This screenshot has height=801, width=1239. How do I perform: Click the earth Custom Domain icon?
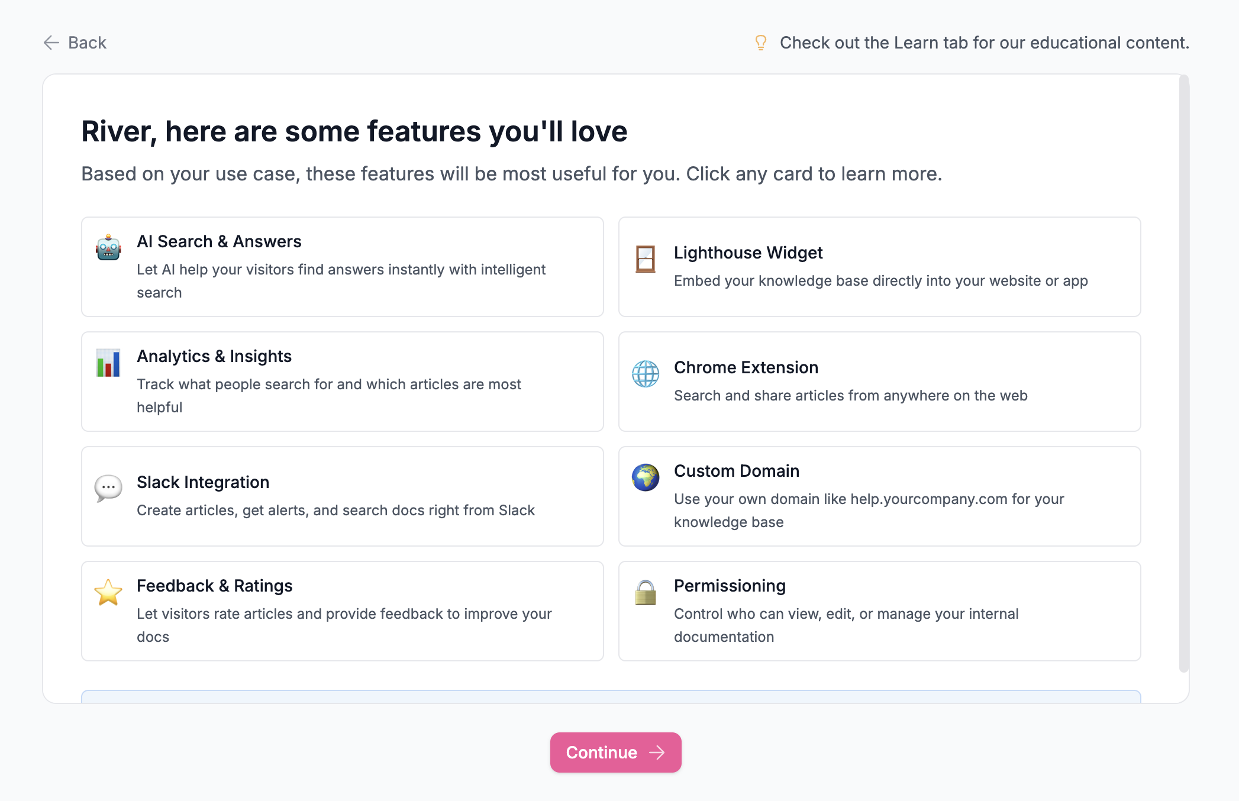click(645, 477)
